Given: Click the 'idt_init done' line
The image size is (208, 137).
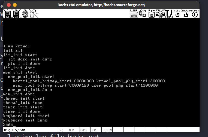Looking at the screenshot, I should pyautogui.click(x=19, y=68).
